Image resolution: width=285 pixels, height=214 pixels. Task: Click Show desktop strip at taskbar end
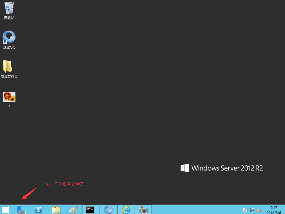point(284,209)
